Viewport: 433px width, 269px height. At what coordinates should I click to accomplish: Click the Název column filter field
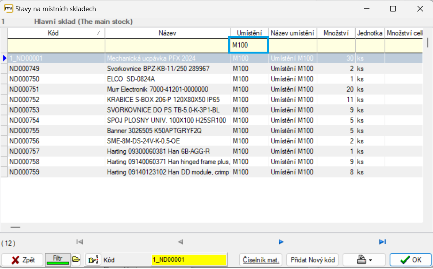pos(168,46)
